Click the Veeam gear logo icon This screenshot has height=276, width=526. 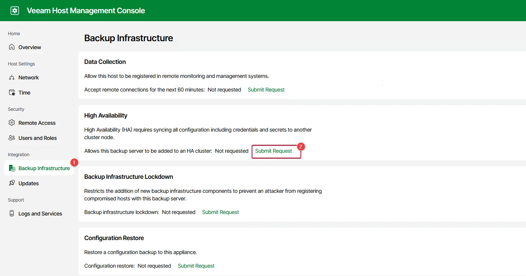point(15,11)
